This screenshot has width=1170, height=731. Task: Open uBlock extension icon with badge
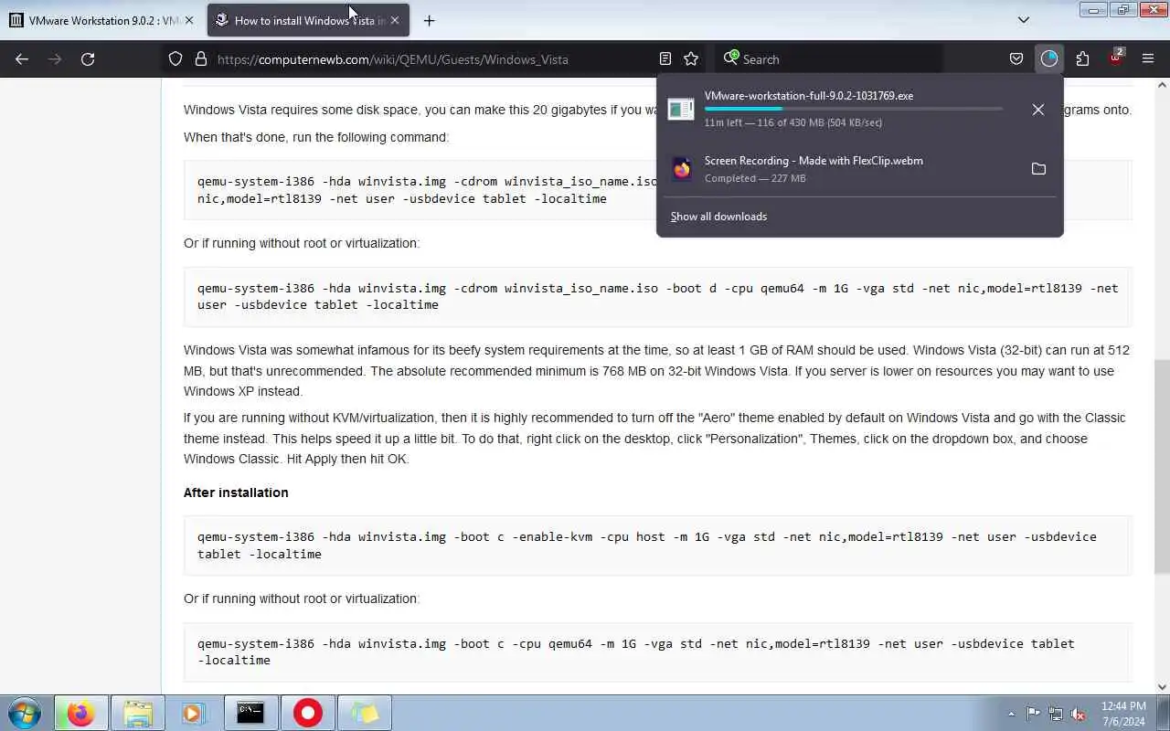click(1115, 58)
